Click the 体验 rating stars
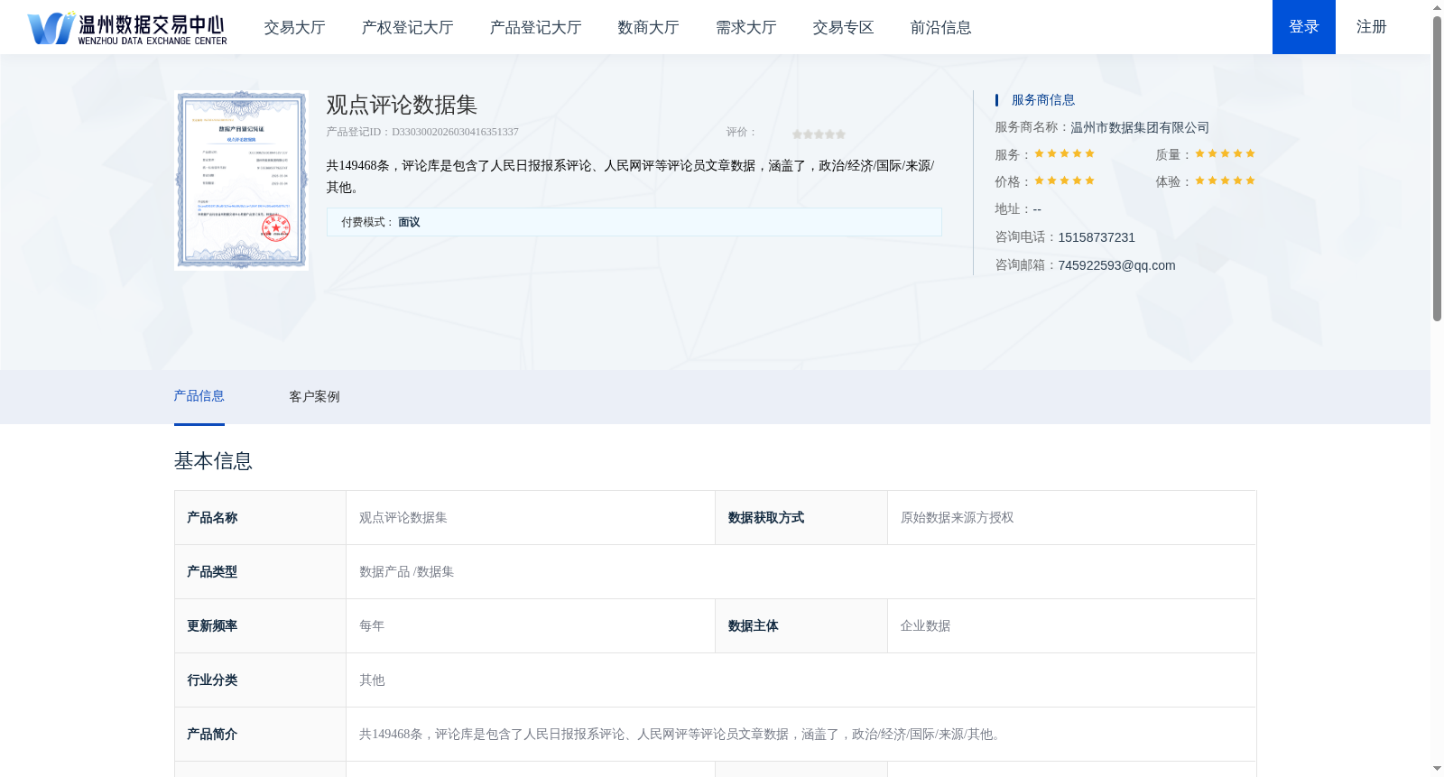The width and height of the screenshot is (1444, 777). pos(1225,180)
